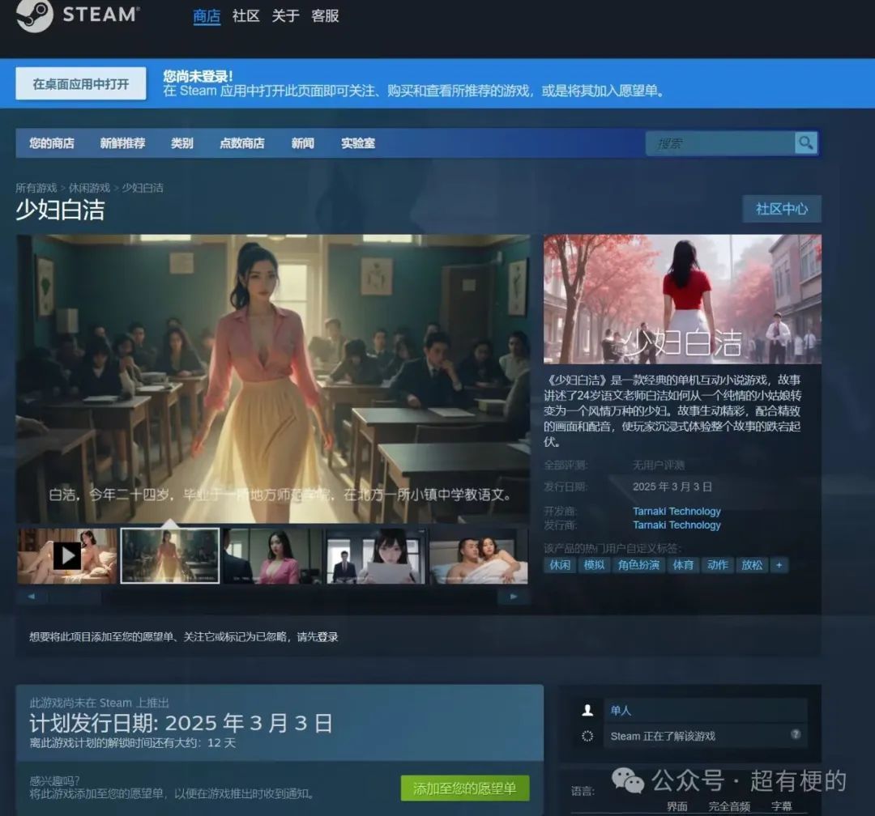875x816 pixels.
Task: Click the Steam learning spinner icon
Action: point(587,736)
